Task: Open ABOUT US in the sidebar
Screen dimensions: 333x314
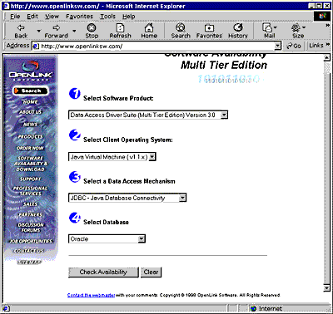Action: (30, 112)
